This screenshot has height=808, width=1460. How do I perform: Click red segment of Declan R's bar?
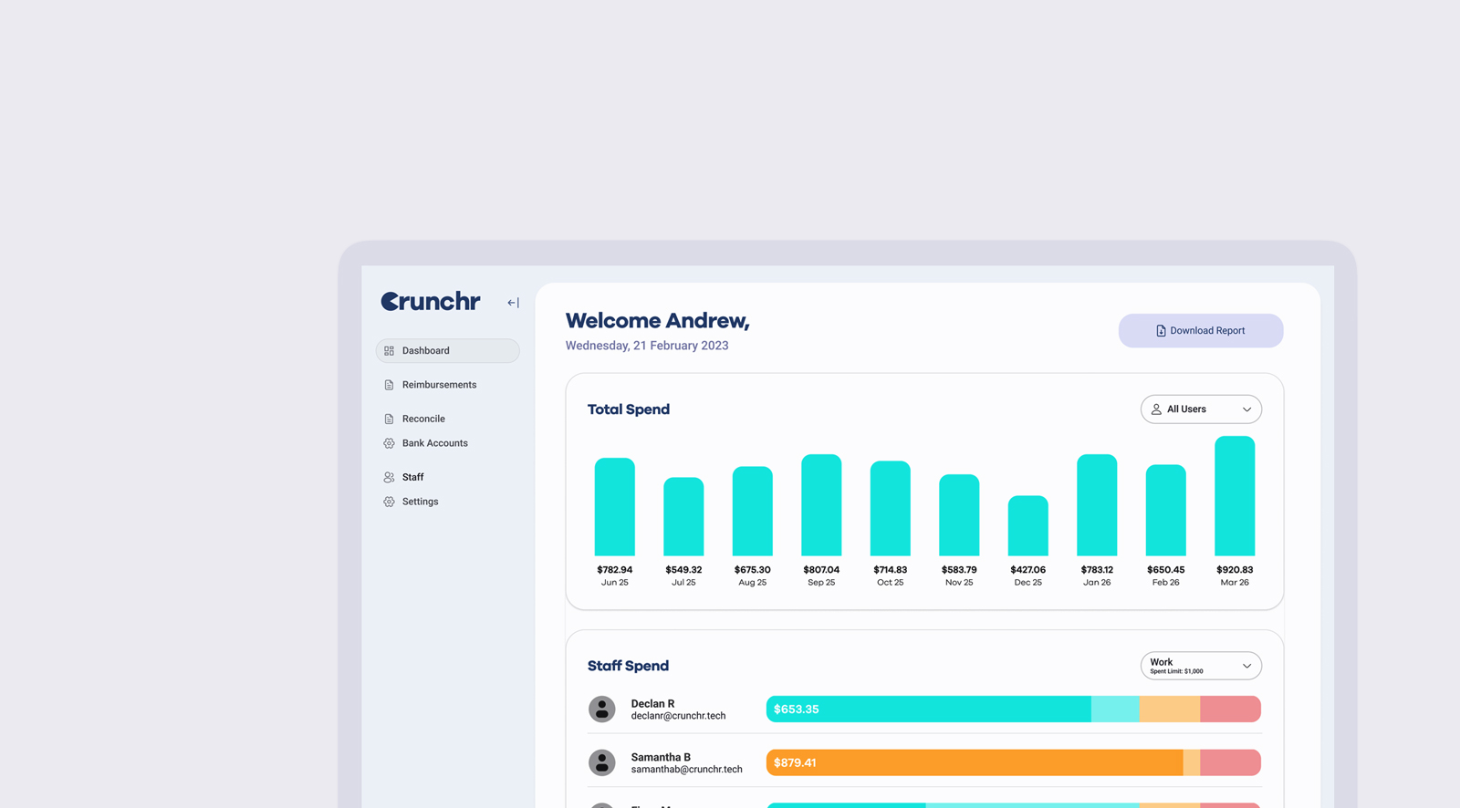(x=1230, y=710)
